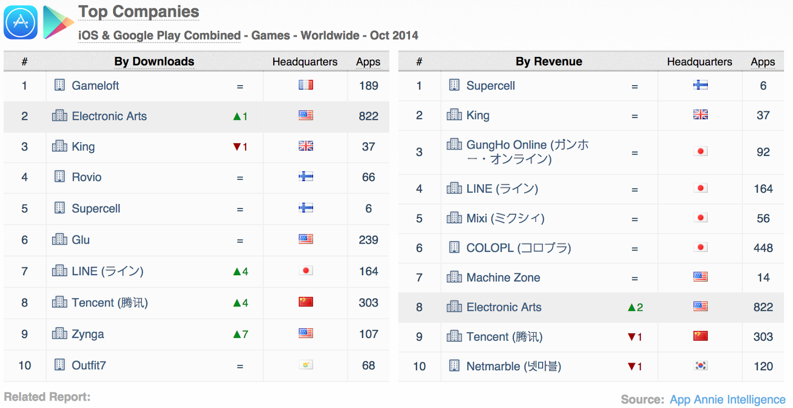Click apps count 822 in Downloads table
The height and width of the screenshot is (408, 793).
[x=368, y=116]
